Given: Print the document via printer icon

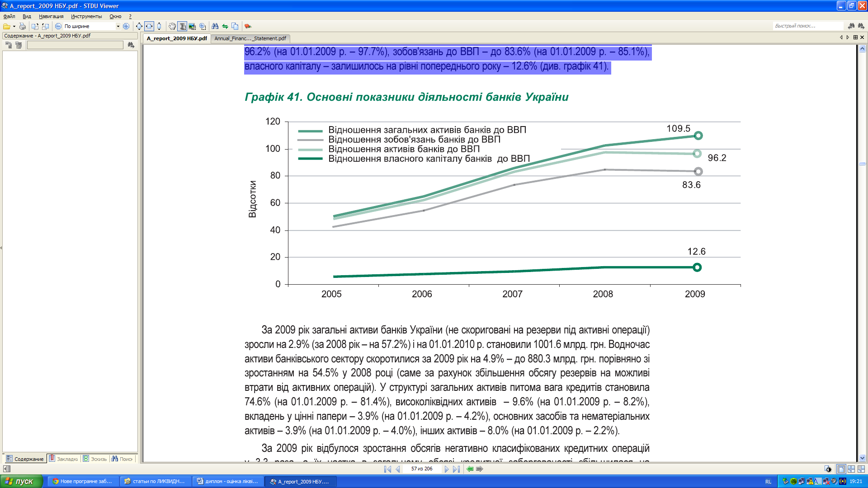Looking at the screenshot, I should (23, 26).
